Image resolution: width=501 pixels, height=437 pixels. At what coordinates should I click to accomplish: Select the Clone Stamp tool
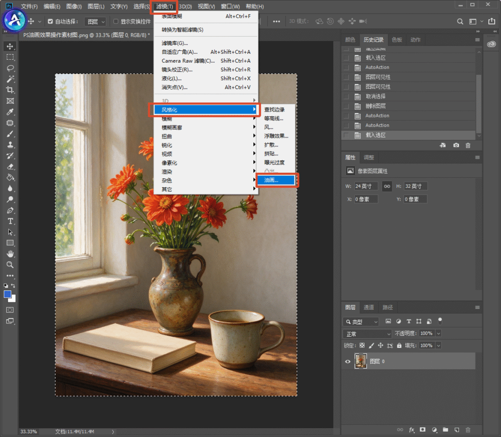10,145
